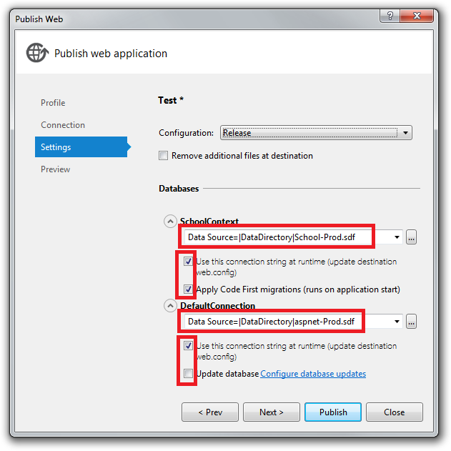
Task: Switch to the Profile step
Action: click(x=53, y=103)
